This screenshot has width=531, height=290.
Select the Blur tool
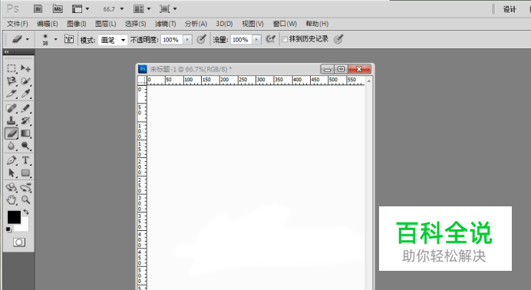12,146
